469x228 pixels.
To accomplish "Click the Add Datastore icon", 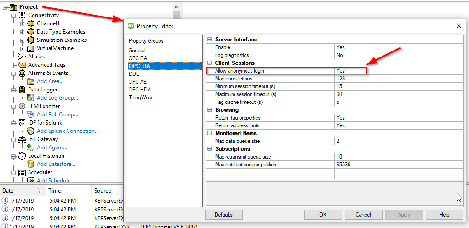I will click(x=31, y=164).
